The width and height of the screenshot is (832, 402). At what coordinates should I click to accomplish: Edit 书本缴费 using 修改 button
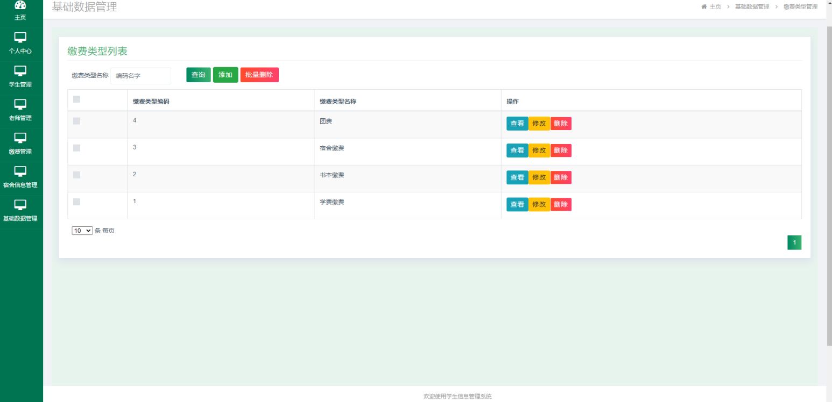[x=539, y=177]
